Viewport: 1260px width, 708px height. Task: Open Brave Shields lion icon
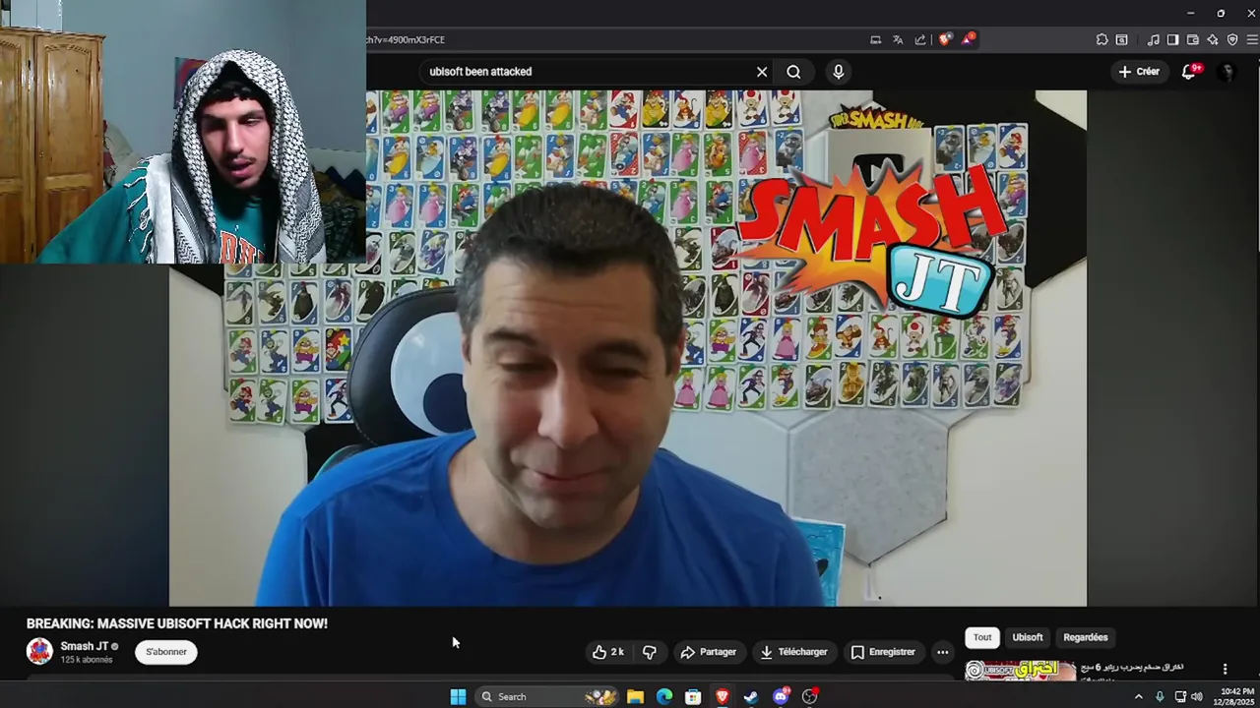click(x=945, y=40)
